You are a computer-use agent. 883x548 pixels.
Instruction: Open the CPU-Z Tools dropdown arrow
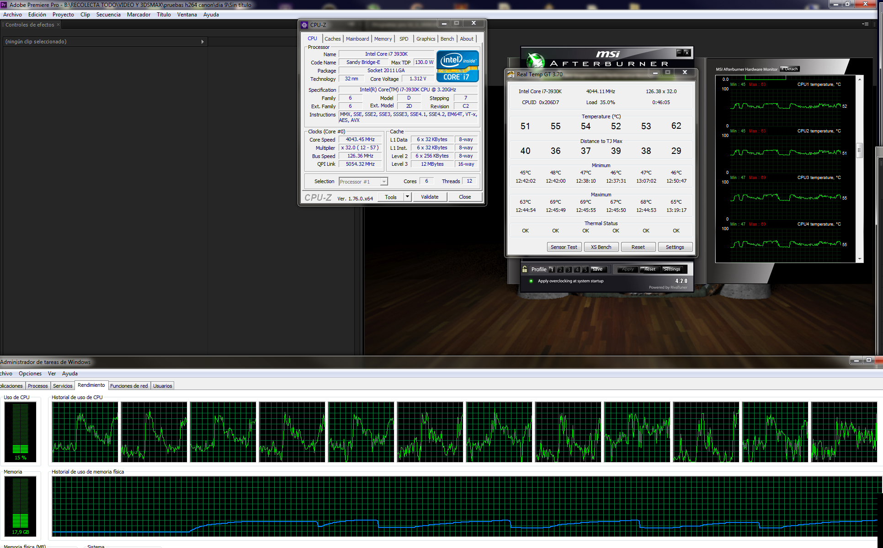(408, 197)
